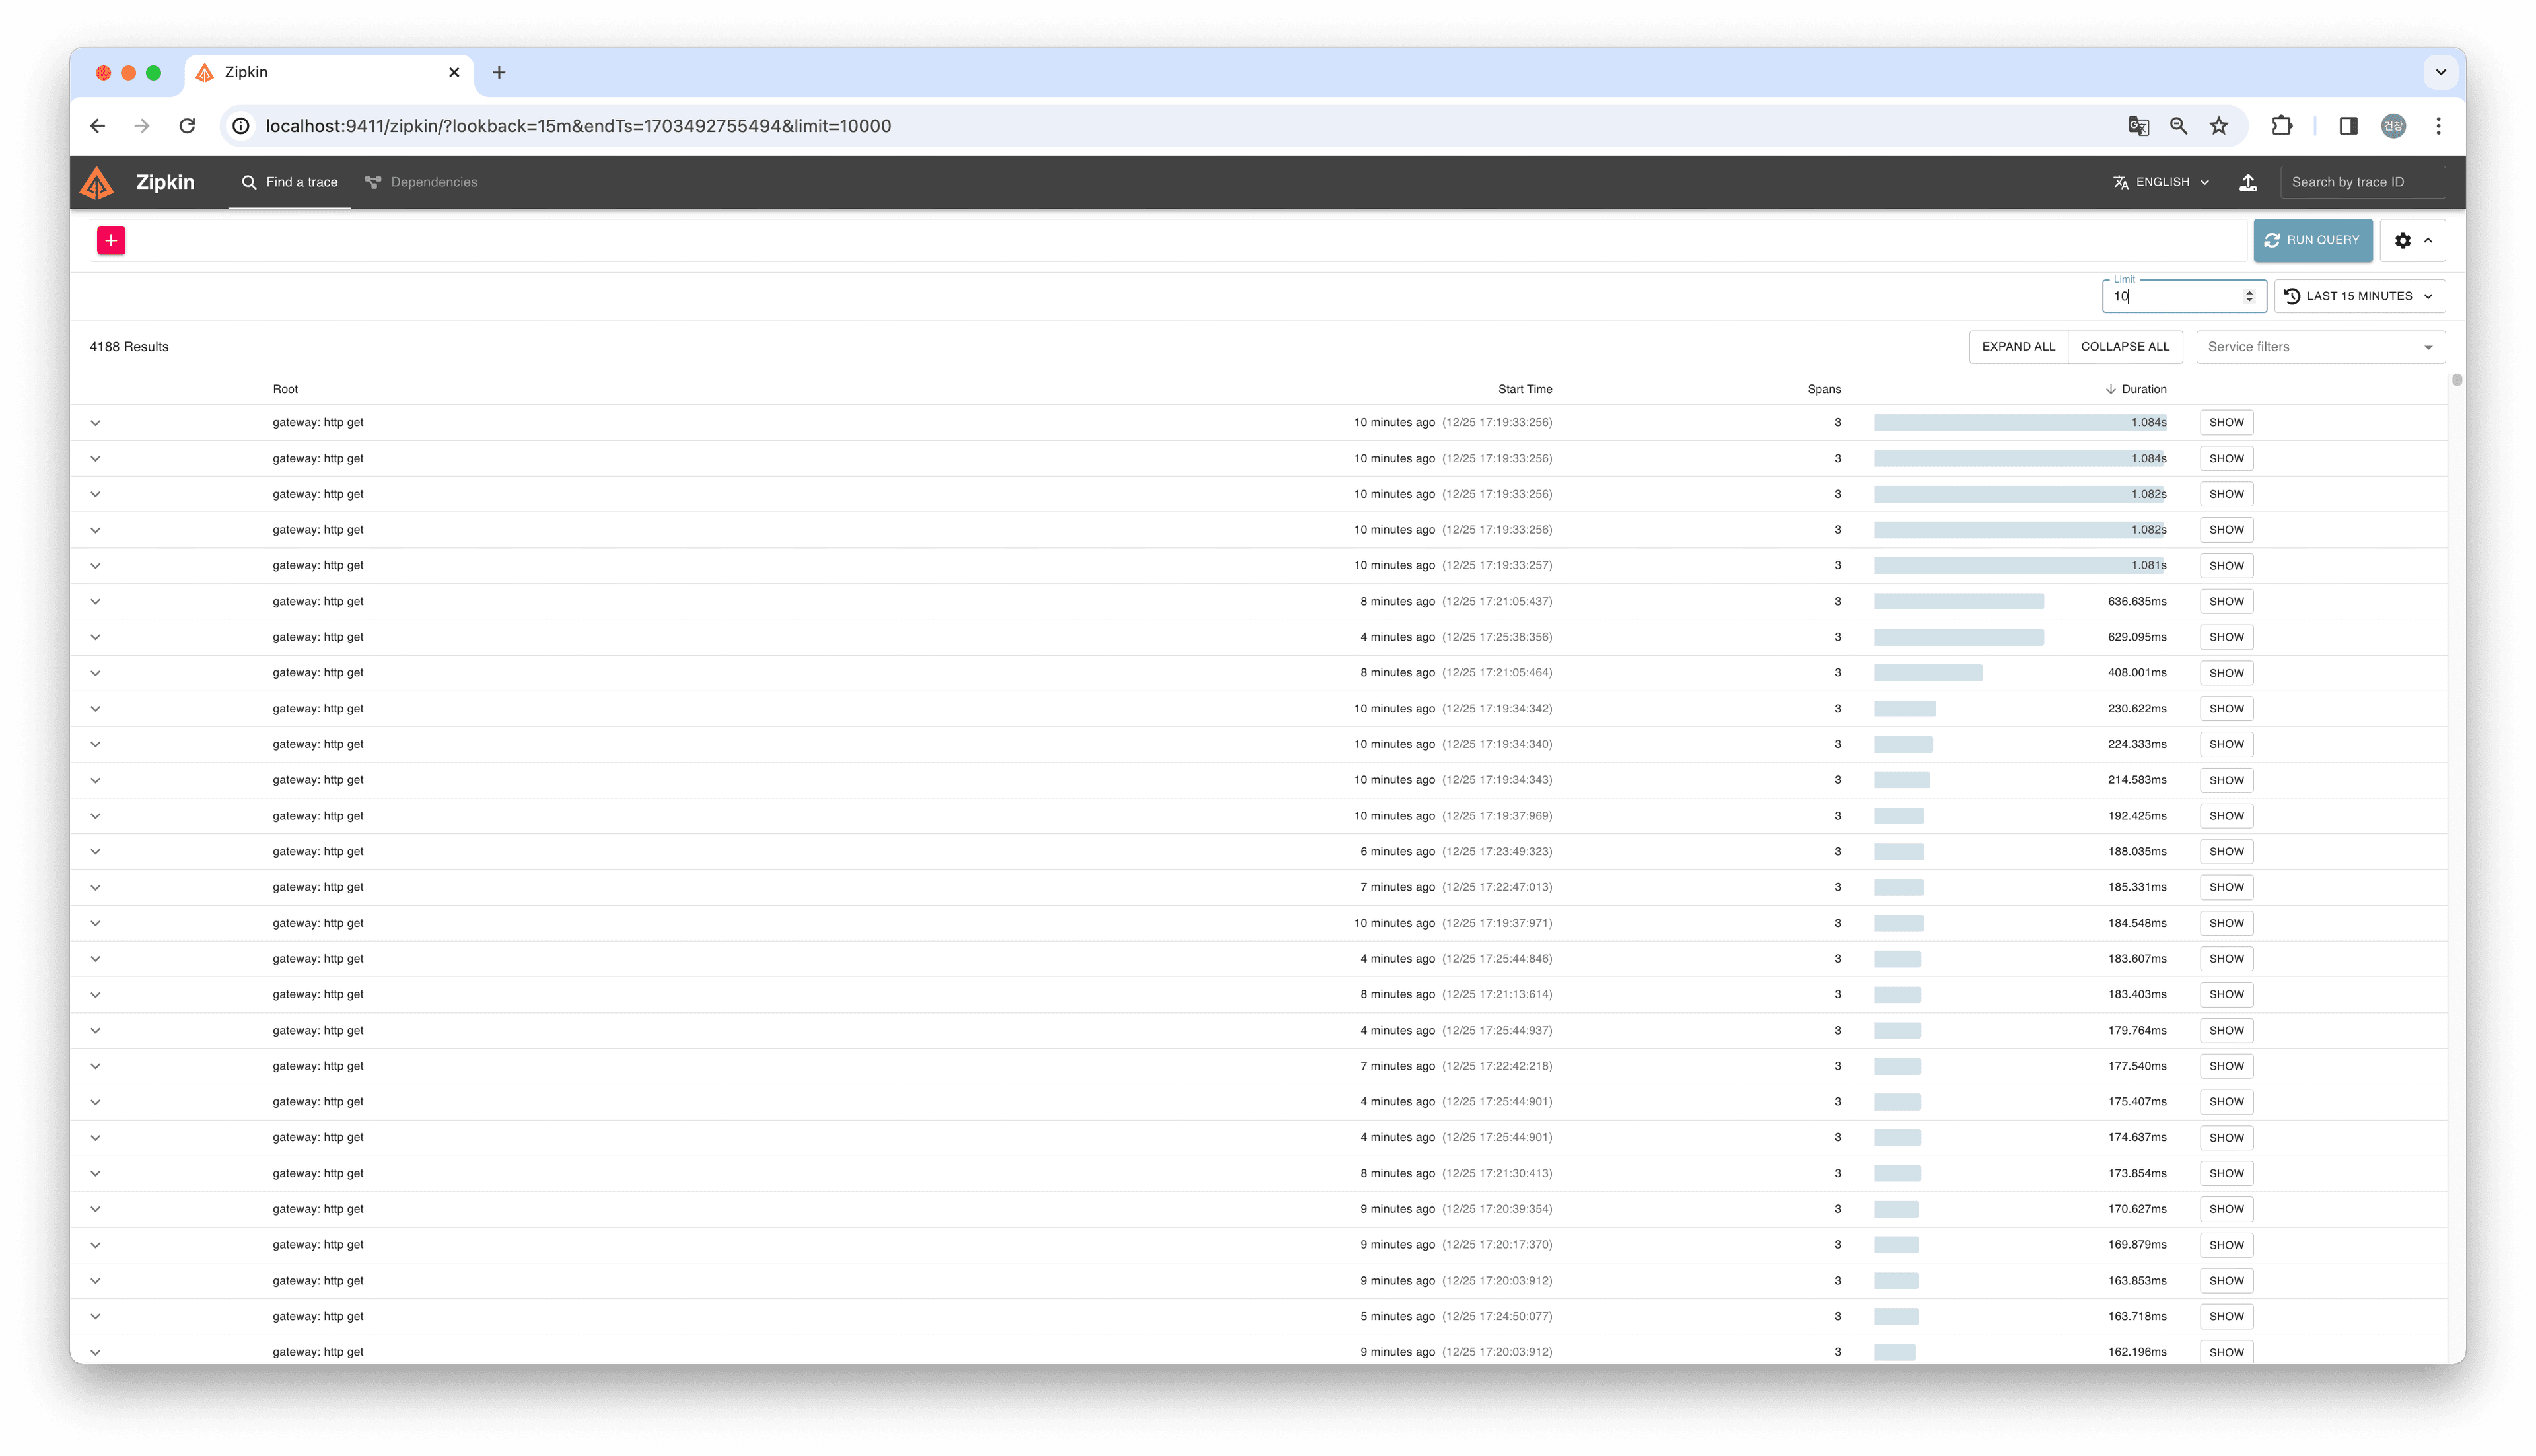
Task: Click the EXPAND ALL button
Action: tap(2018, 347)
